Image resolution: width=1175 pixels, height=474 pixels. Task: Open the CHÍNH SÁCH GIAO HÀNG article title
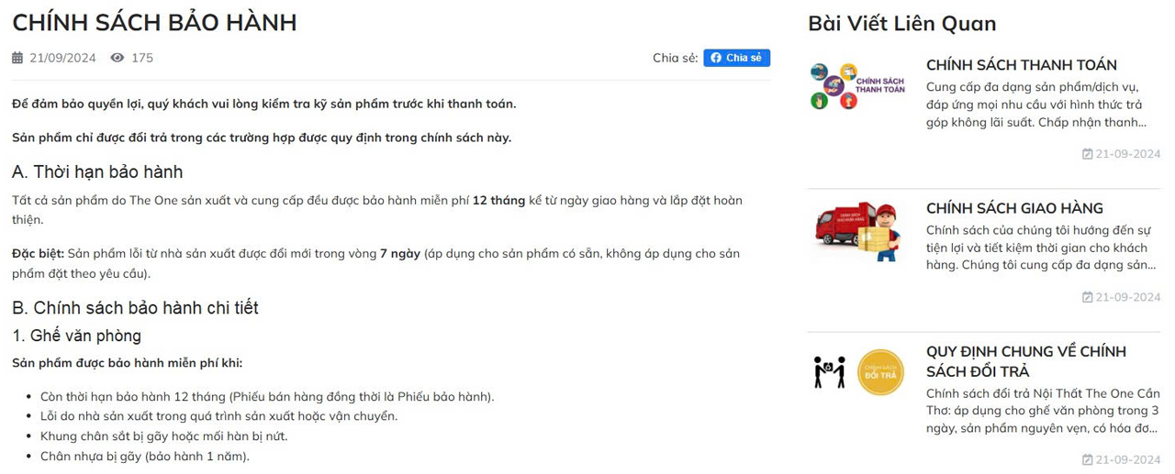pyautogui.click(x=1014, y=208)
